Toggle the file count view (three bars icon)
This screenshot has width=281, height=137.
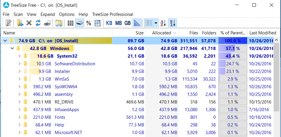pos(71,23)
